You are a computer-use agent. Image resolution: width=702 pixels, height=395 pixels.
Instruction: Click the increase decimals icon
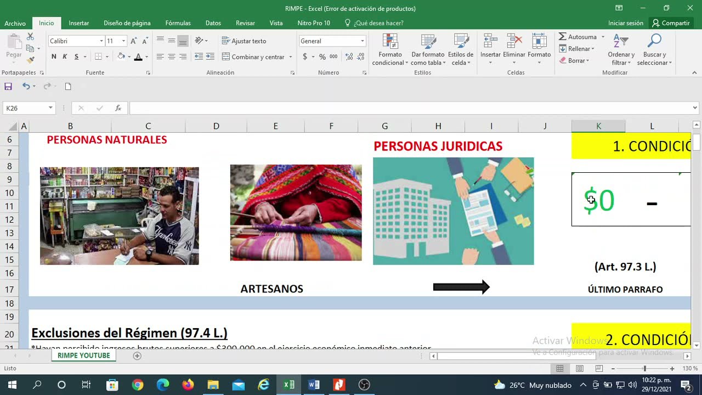[349, 57]
